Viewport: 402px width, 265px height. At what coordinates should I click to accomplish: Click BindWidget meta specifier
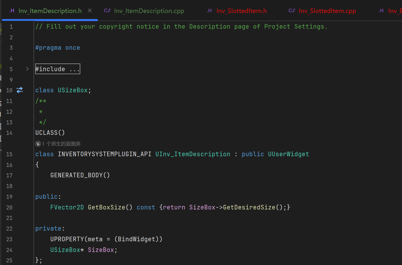137,239
